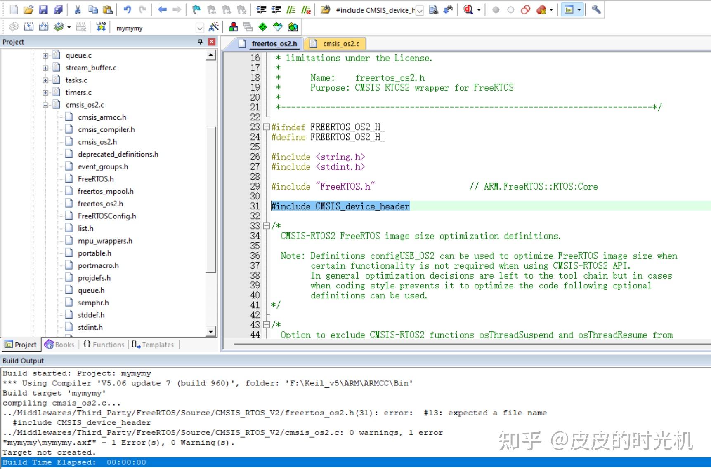Select FreeRTOSConfig.h in project tree
711x469 pixels.
click(106, 216)
